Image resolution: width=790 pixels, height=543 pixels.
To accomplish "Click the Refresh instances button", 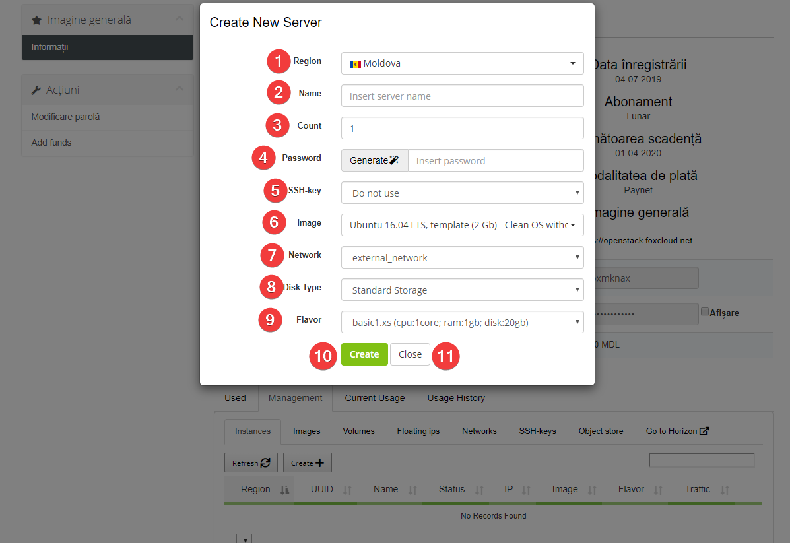I will (251, 463).
